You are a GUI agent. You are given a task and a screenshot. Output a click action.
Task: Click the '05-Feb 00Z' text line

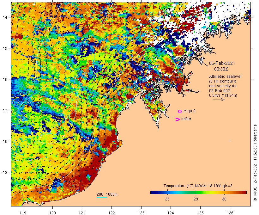click(x=220, y=91)
